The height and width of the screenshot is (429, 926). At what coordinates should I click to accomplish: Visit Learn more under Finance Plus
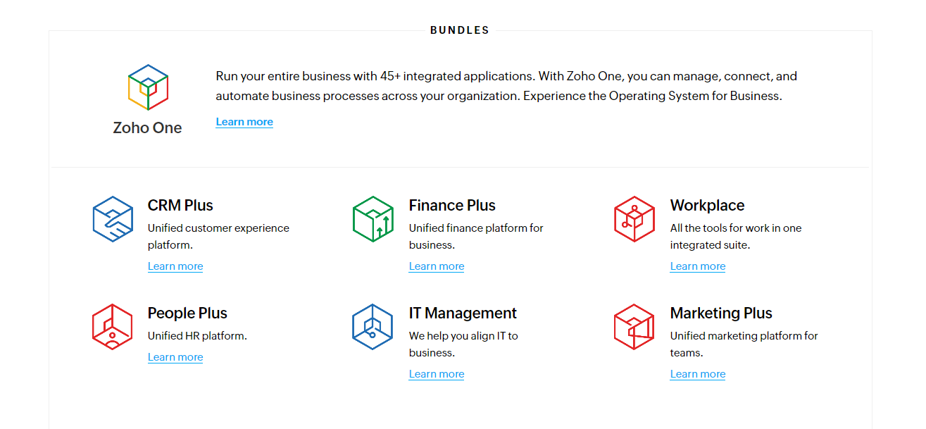coord(437,266)
